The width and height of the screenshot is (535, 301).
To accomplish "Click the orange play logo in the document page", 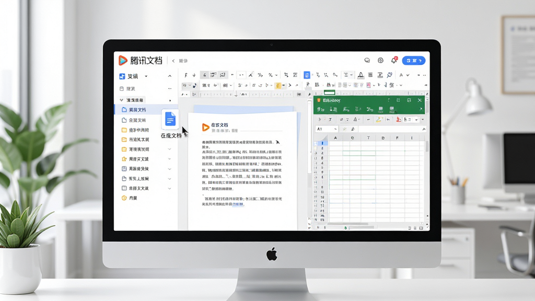I will (205, 128).
